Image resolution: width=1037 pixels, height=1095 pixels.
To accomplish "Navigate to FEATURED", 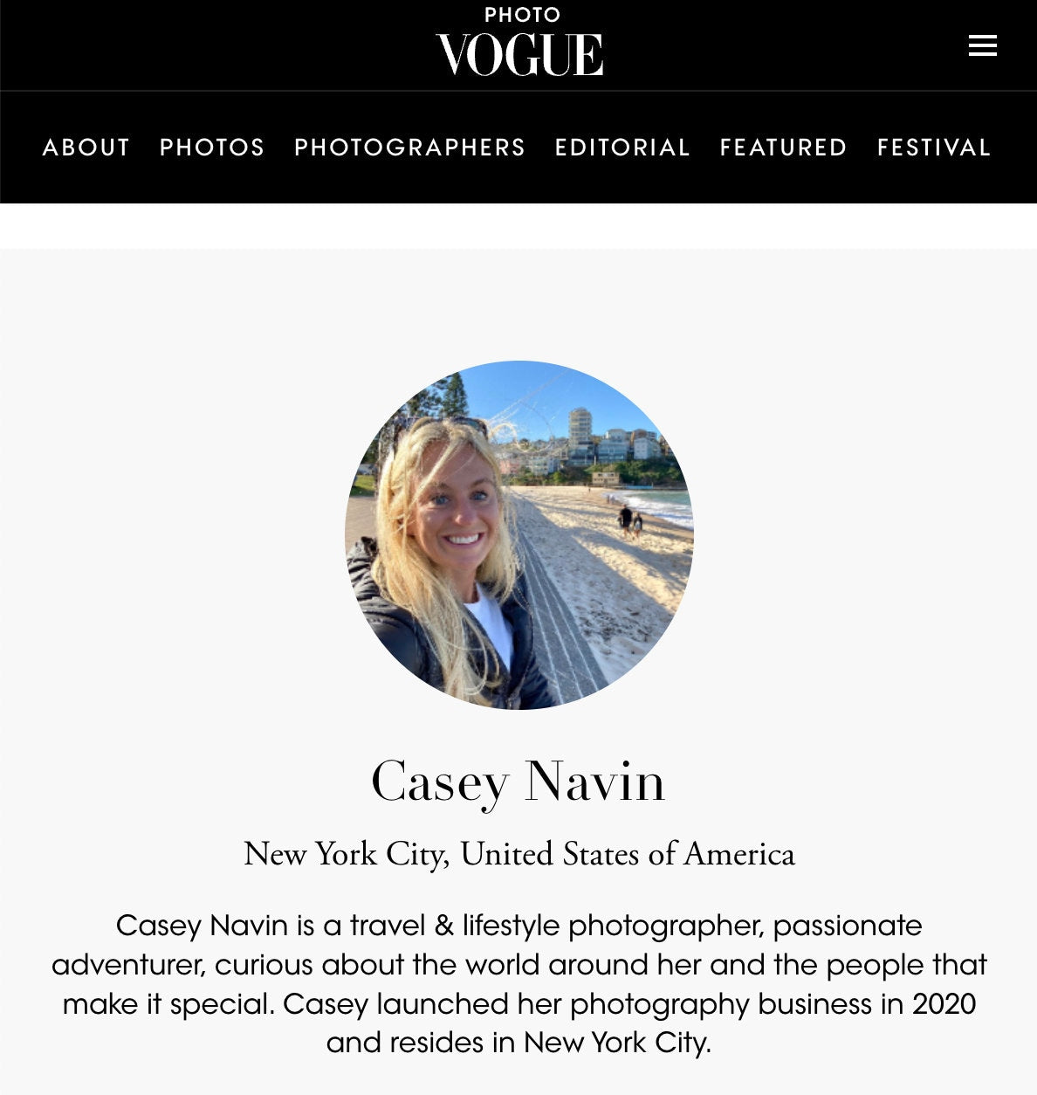I will [x=784, y=148].
